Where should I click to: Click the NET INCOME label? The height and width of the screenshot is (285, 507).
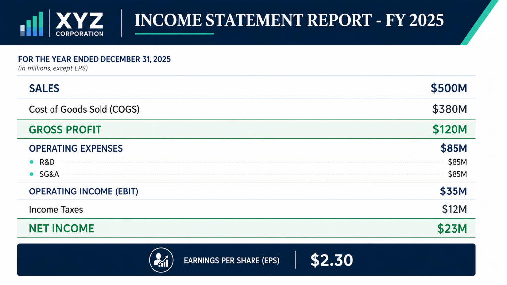point(61,228)
